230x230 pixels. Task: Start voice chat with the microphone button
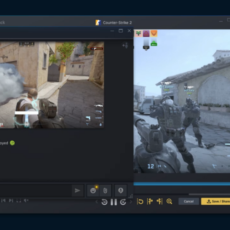tap(121, 190)
